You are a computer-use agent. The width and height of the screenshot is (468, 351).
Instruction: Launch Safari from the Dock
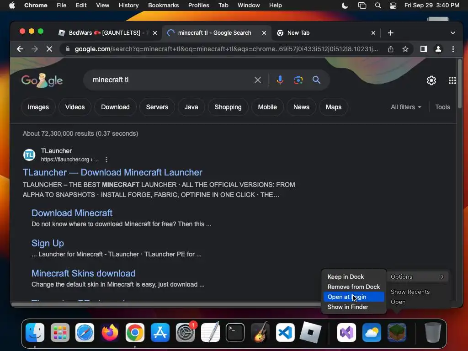[x=85, y=333]
